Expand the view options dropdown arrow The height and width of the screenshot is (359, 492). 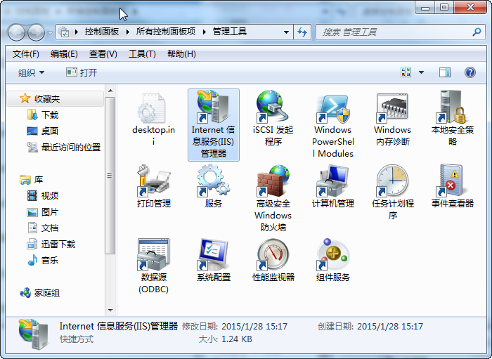(422, 72)
